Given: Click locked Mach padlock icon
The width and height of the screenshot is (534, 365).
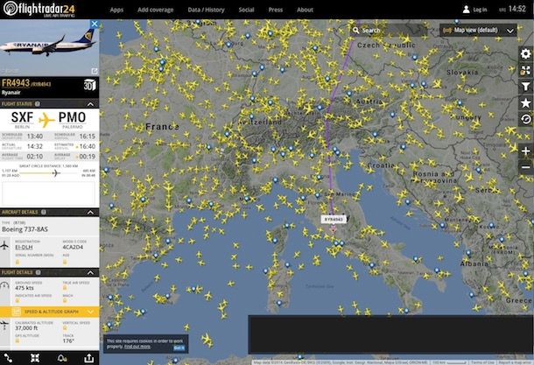Looking at the screenshot, I should coord(65,300).
